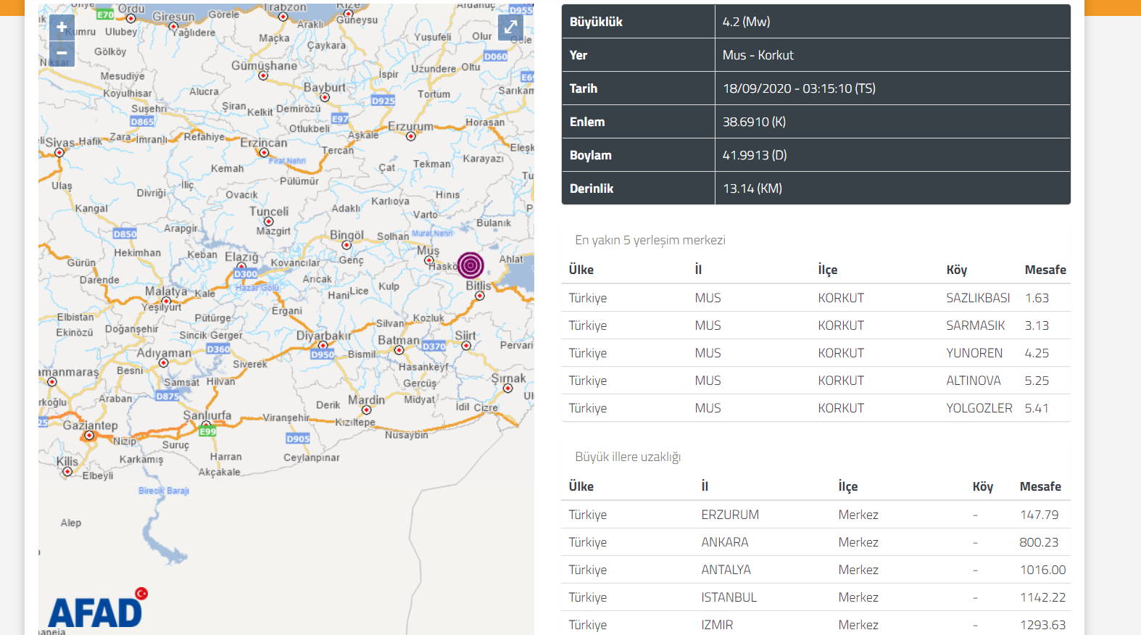Click the Köy header in nearest settlements table
This screenshot has width=1141, height=635.
coord(956,270)
